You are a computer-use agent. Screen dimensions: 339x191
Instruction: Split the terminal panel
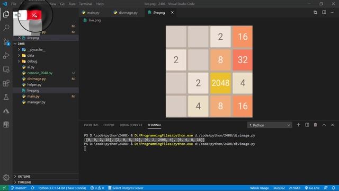pyautogui.click(x=307, y=125)
